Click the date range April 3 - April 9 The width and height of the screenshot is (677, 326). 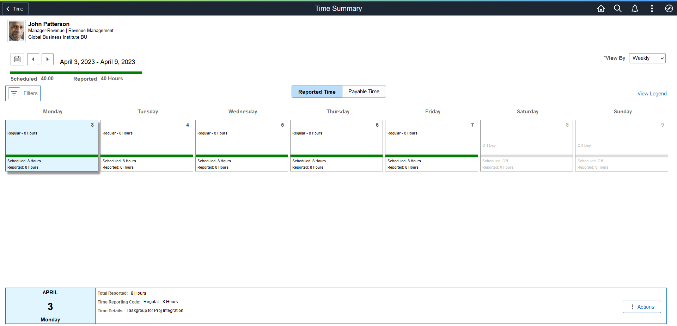tap(97, 62)
